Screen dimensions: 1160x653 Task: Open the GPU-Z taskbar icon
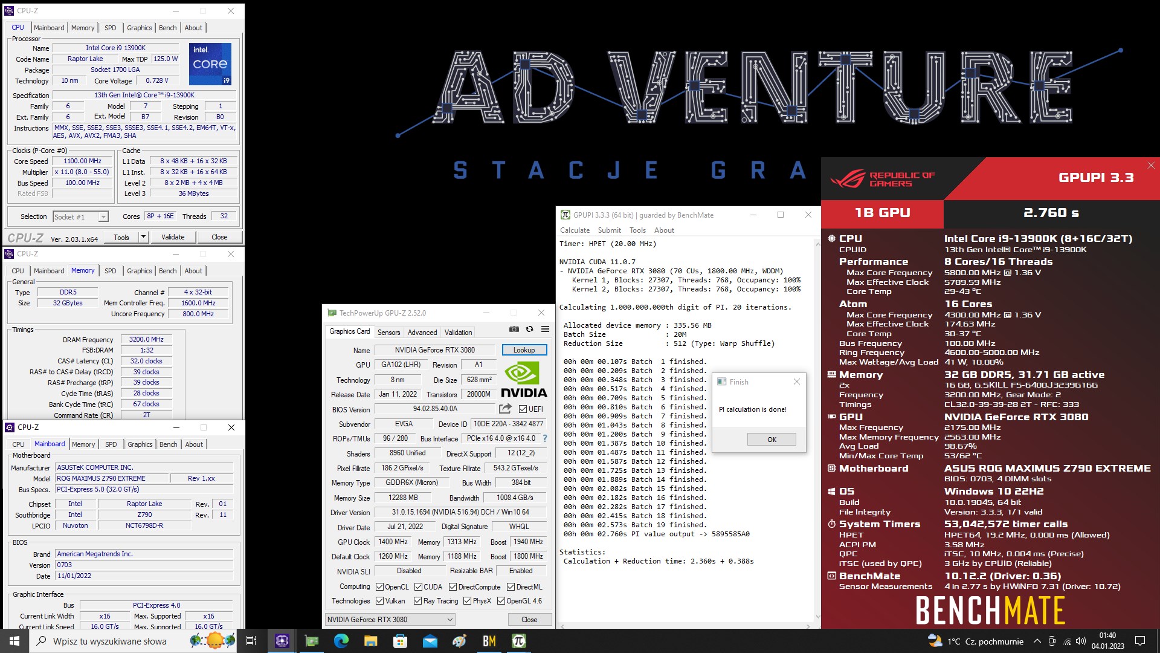point(312,641)
